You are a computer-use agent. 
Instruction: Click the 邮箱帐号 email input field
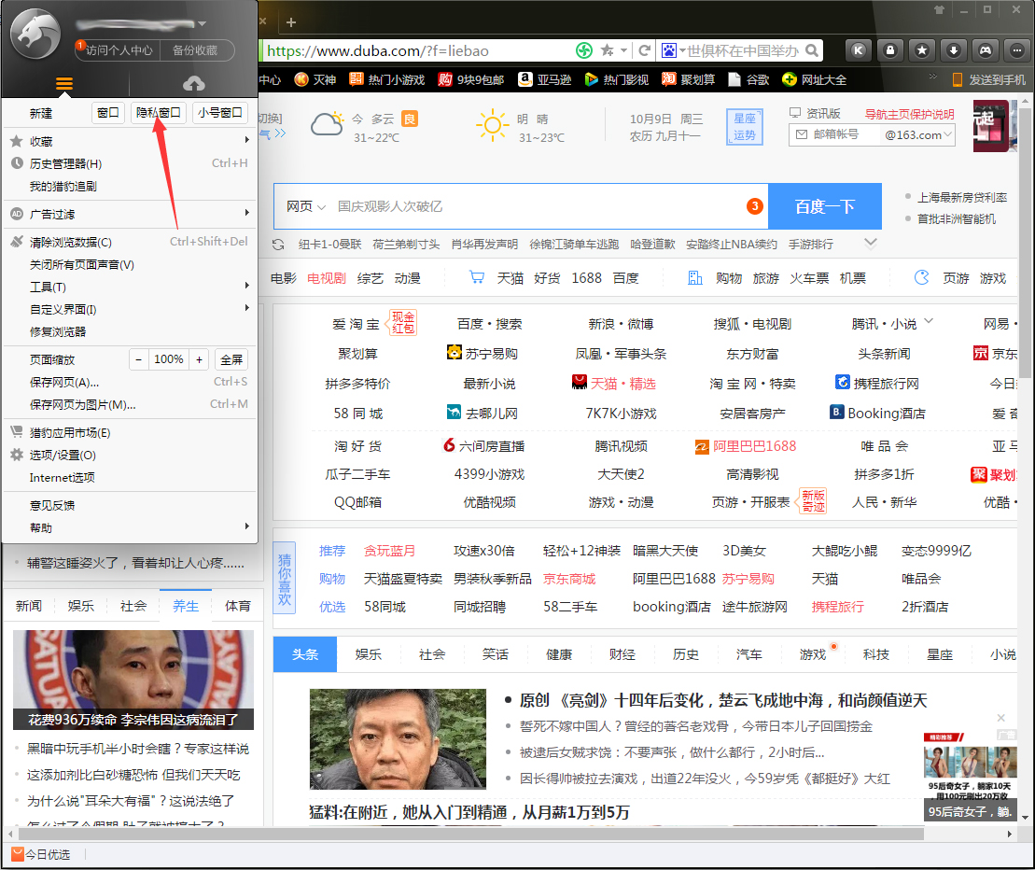877,134
